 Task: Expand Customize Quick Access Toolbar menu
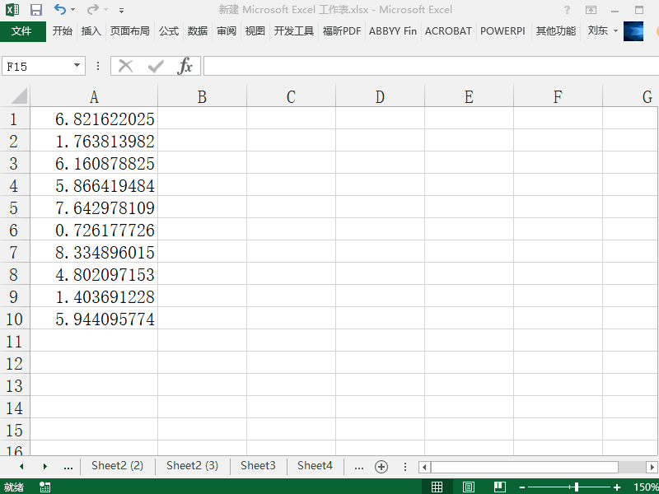pos(121,10)
